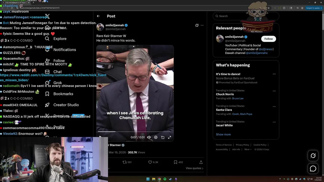This screenshot has height=182, width=324.
Task: Click the 202.7K Views count
Action: click(136, 152)
